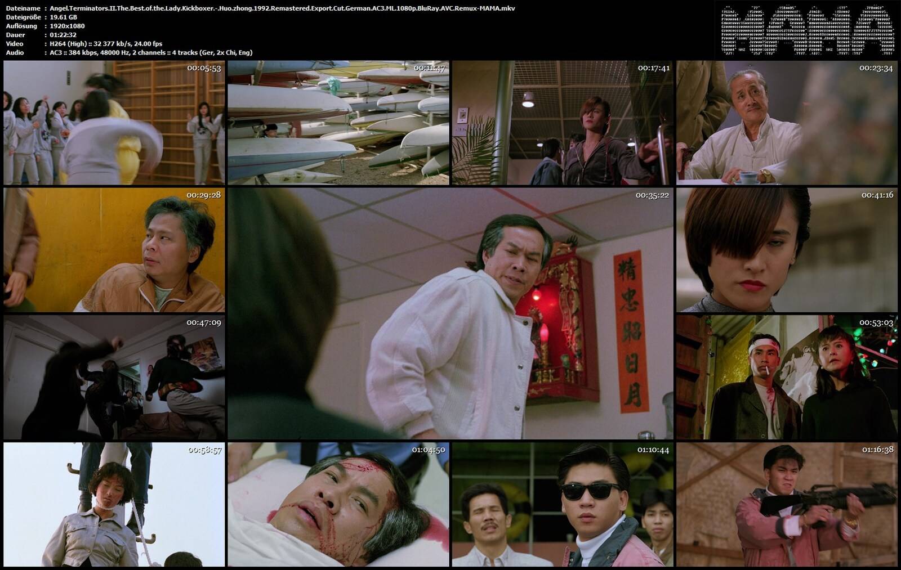Click the file size value 19.61 GB
The height and width of the screenshot is (570, 901).
63,17
